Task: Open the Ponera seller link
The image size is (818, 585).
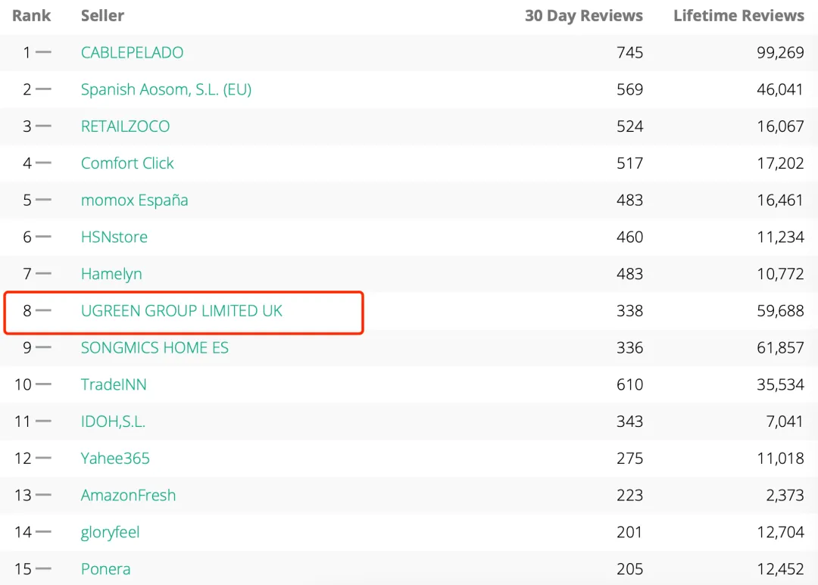Action: [x=105, y=569]
